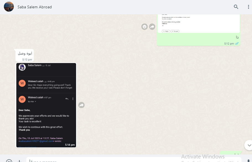Open the attach plus menu
Screen dimensions: 252x162
pyautogui.click(x=19, y=161)
